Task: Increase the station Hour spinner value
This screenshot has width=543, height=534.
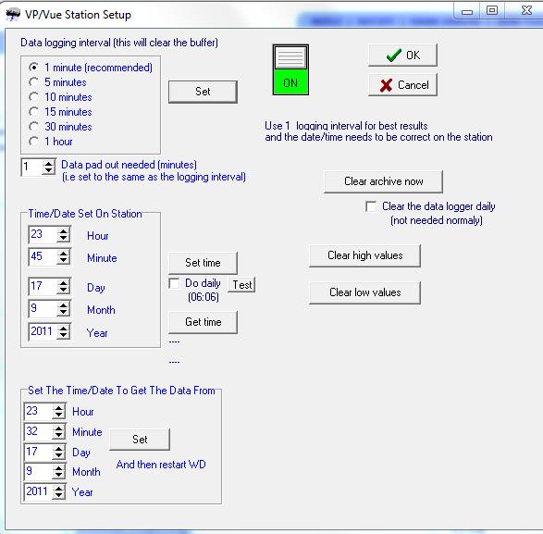Action: [63, 231]
